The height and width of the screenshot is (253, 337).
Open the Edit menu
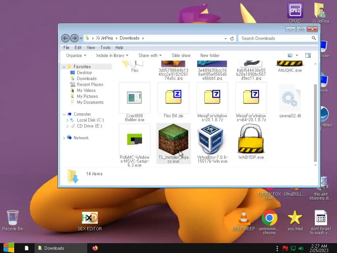coord(78,47)
